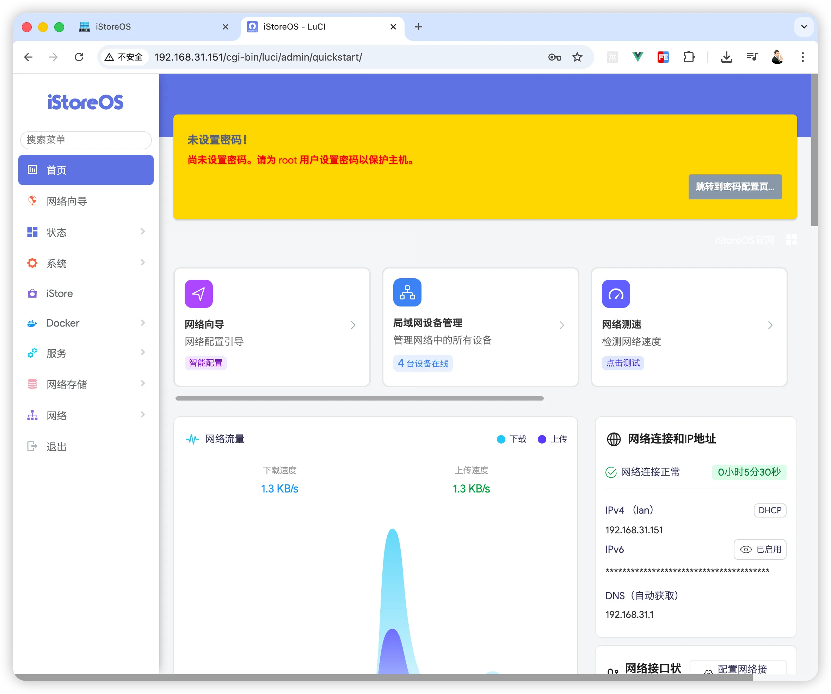This screenshot has height=694, width=831.
Task: Expand the 状态 submenu chevron
Action: [x=143, y=231]
